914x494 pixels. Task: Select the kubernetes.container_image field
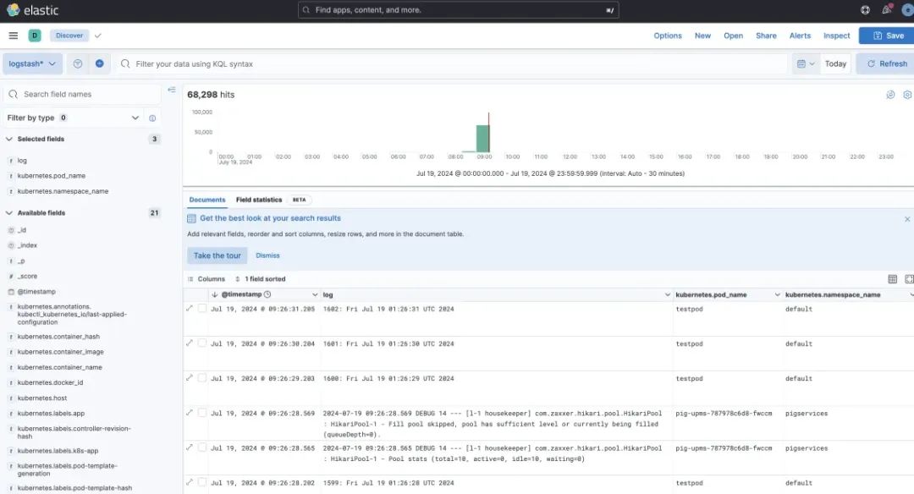[61, 352]
